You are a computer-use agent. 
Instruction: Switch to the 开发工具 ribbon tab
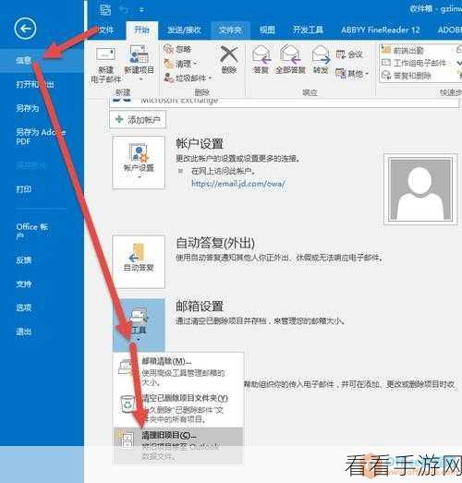coord(308,30)
